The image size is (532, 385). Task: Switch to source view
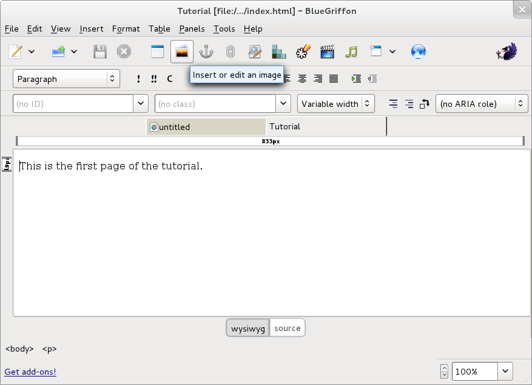(287, 328)
